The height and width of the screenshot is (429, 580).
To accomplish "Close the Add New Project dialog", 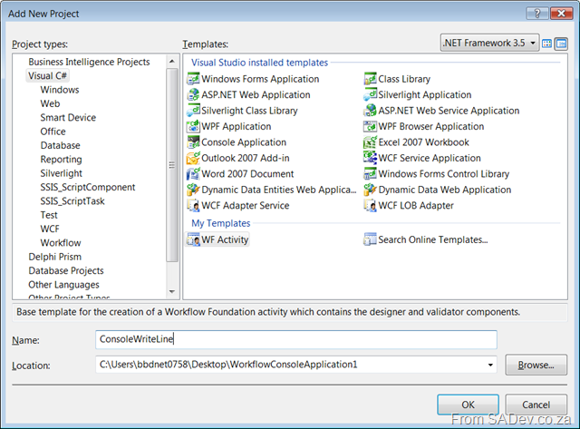I will pos(562,14).
